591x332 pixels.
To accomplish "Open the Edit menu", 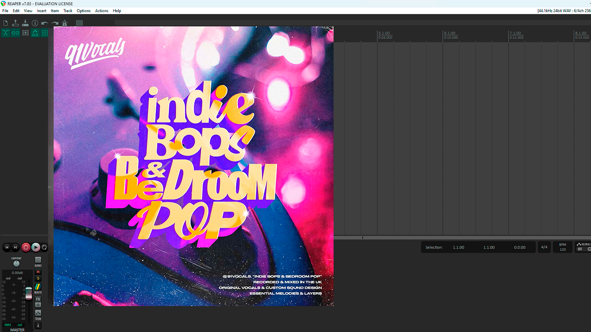I will tap(16, 11).
